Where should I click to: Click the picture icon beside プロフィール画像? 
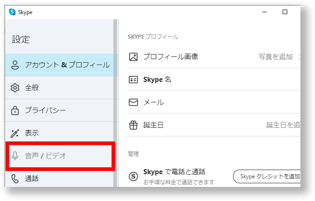tap(133, 57)
